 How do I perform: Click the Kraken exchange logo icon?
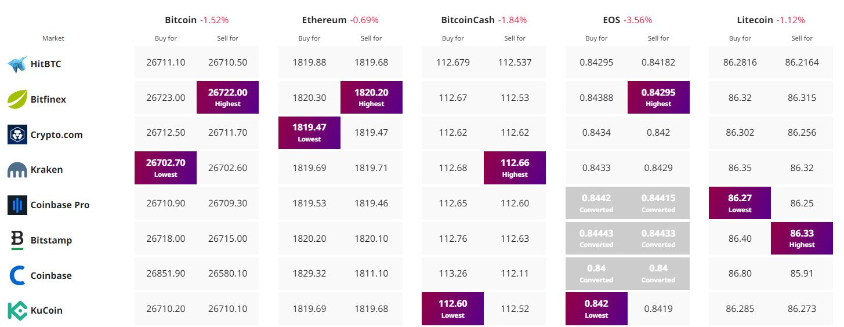pyautogui.click(x=17, y=170)
